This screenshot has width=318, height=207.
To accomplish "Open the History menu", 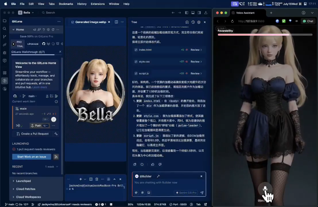I will point(82,4).
